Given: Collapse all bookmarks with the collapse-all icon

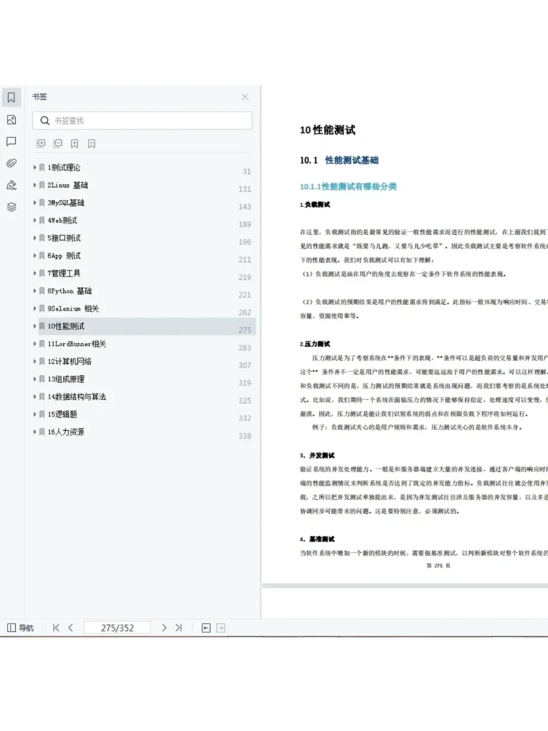Looking at the screenshot, I should point(57,144).
